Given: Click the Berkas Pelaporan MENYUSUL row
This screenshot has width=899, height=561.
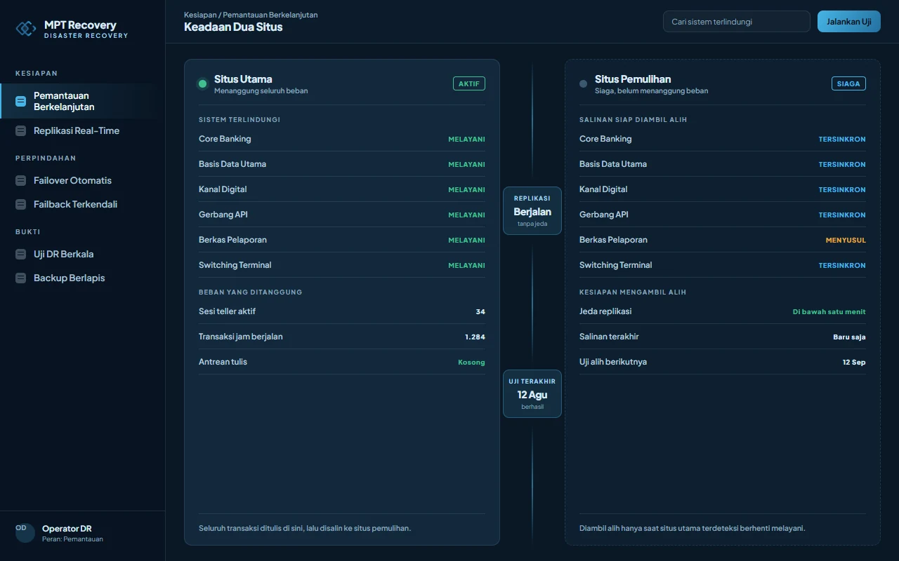Looking at the screenshot, I should [722, 240].
